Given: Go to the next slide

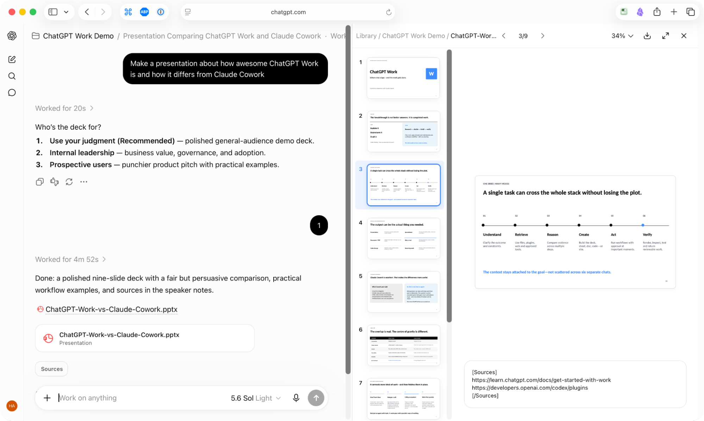Looking at the screenshot, I should tap(543, 36).
